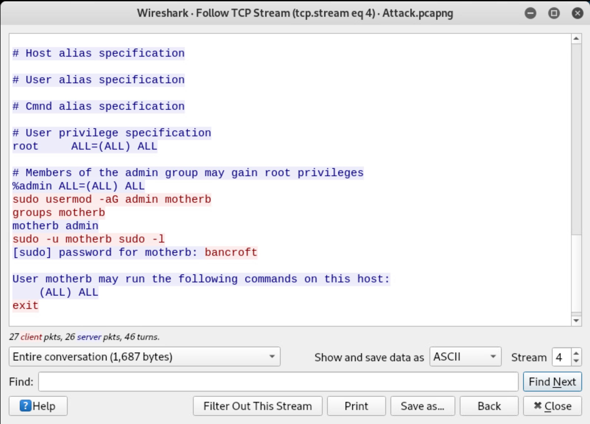Close window via title bar X
The width and height of the screenshot is (590, 424).
[x=577, y=13]
